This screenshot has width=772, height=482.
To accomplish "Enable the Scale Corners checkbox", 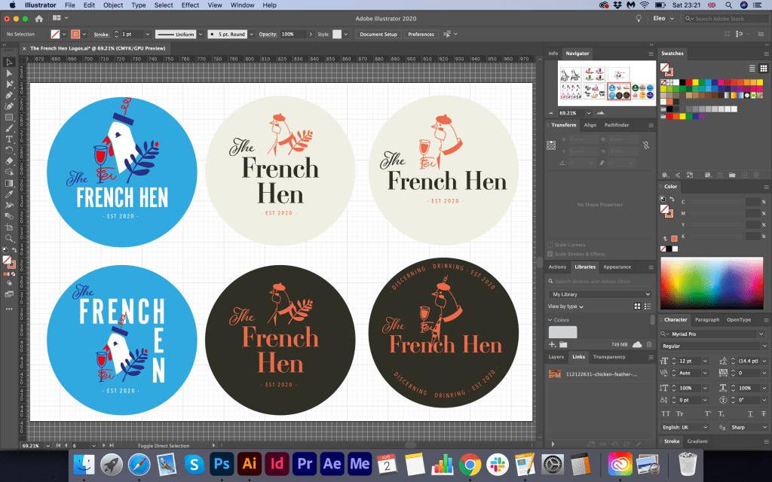I will [550, 245].
